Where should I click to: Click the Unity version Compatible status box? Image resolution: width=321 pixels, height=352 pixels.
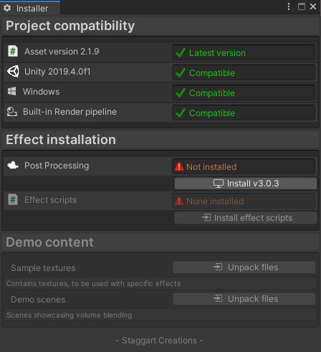pyautogui.click(x=244, y=72)
